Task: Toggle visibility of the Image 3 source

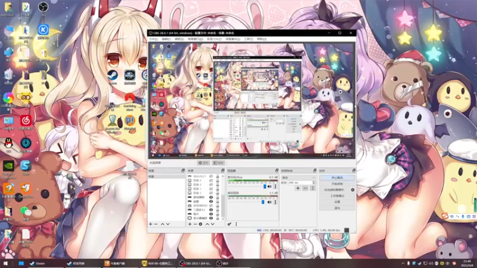Action: (x=211, y=189)
